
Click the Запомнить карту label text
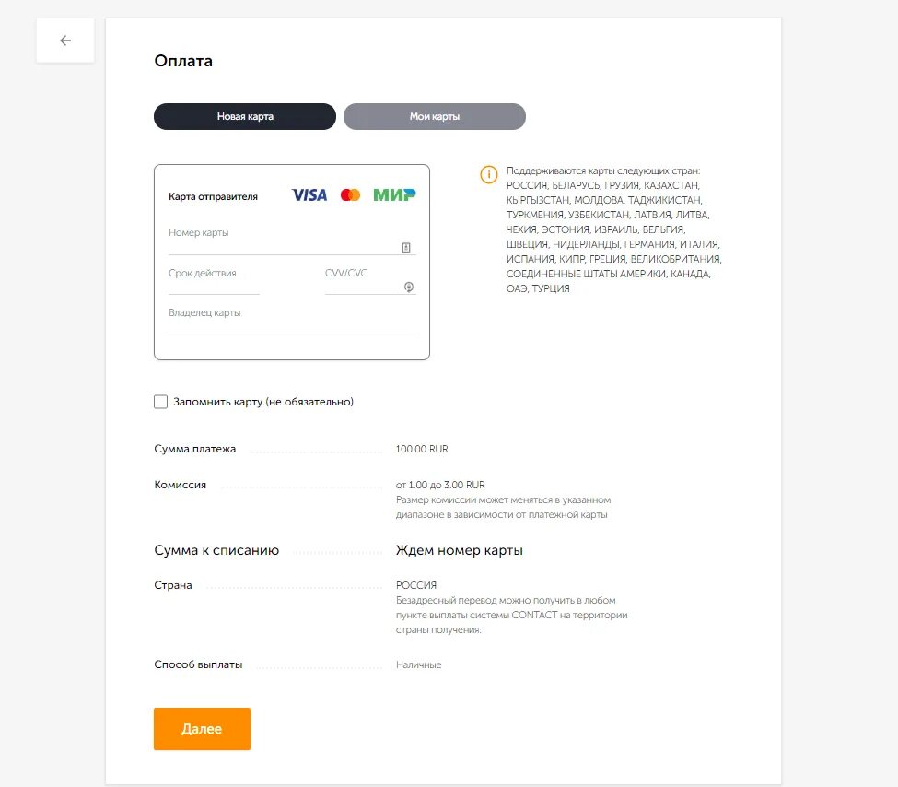(x=263, y=402)
